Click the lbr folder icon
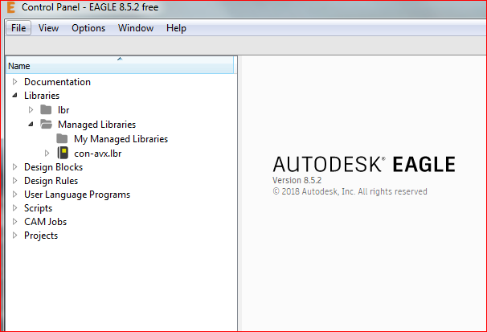 click(47, 110)
